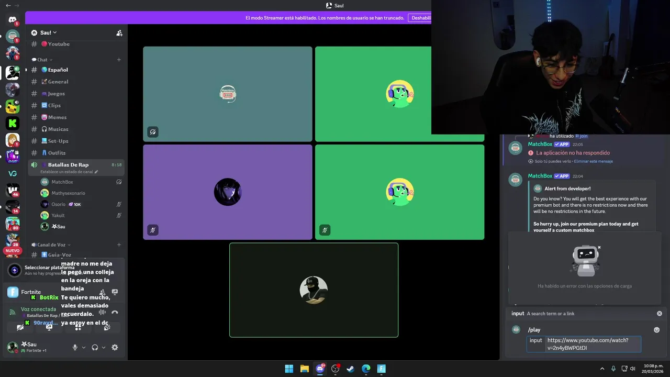This screenshot has height=377, width=670.
Task: Click the Discord icon in the taskbar
Action: point(320,369)
